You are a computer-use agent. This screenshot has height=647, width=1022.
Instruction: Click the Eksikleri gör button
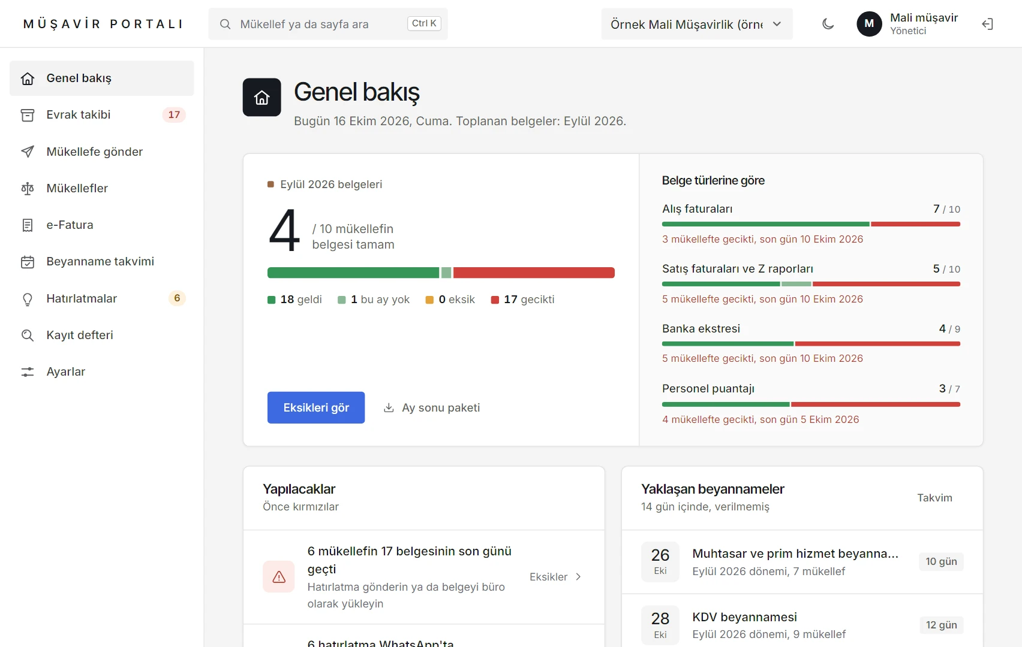pos(316,407)
